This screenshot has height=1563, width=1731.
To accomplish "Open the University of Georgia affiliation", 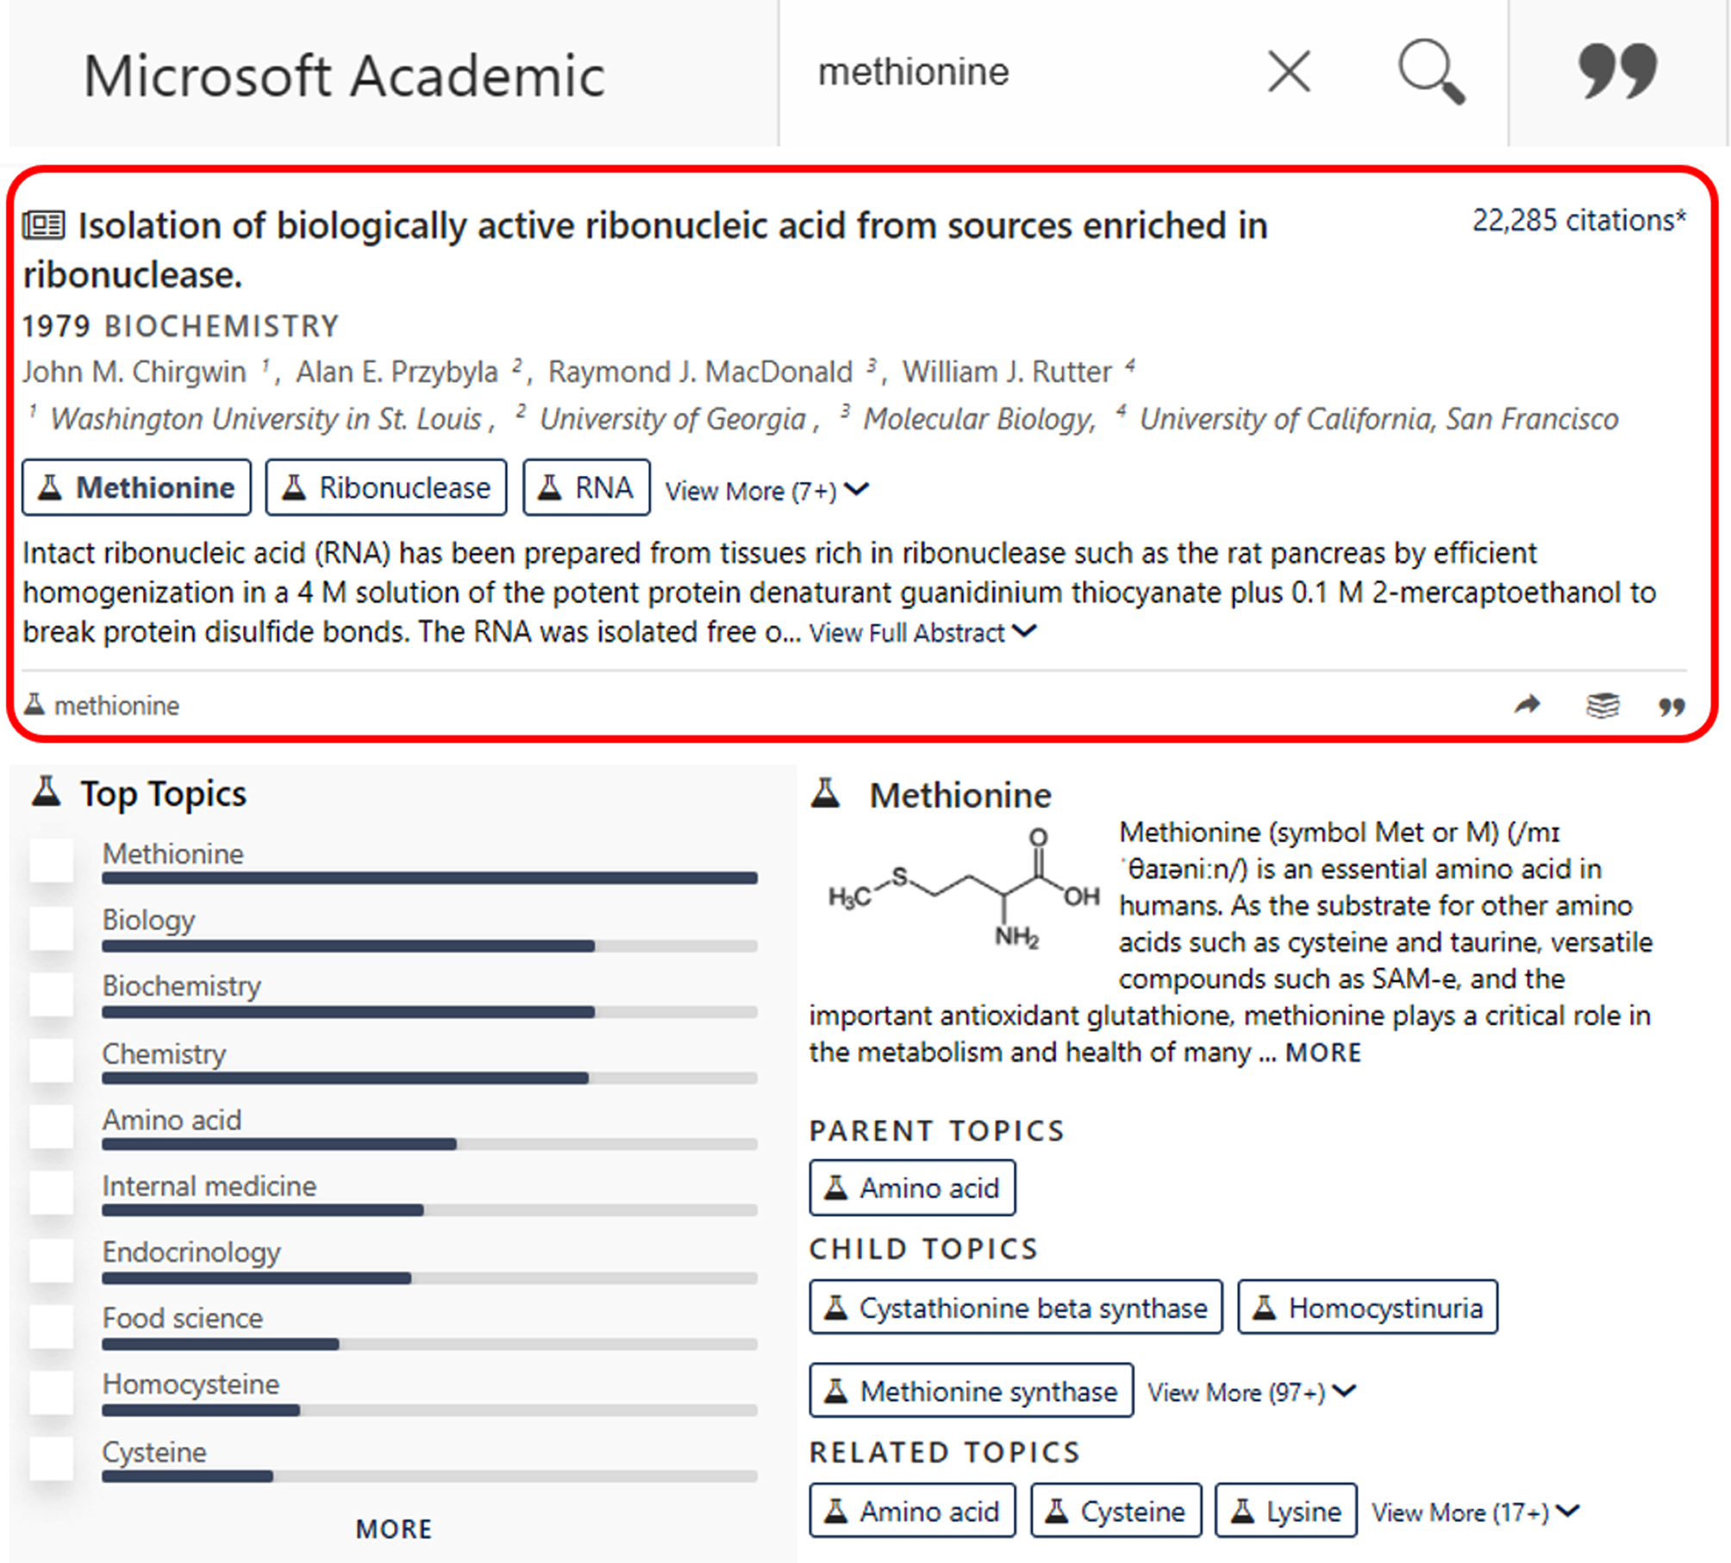I will click(x=672, y=419).
